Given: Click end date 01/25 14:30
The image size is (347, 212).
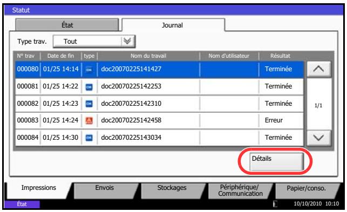Looking at the screenshot, I should pyautogui.click(x=60, y=138).
